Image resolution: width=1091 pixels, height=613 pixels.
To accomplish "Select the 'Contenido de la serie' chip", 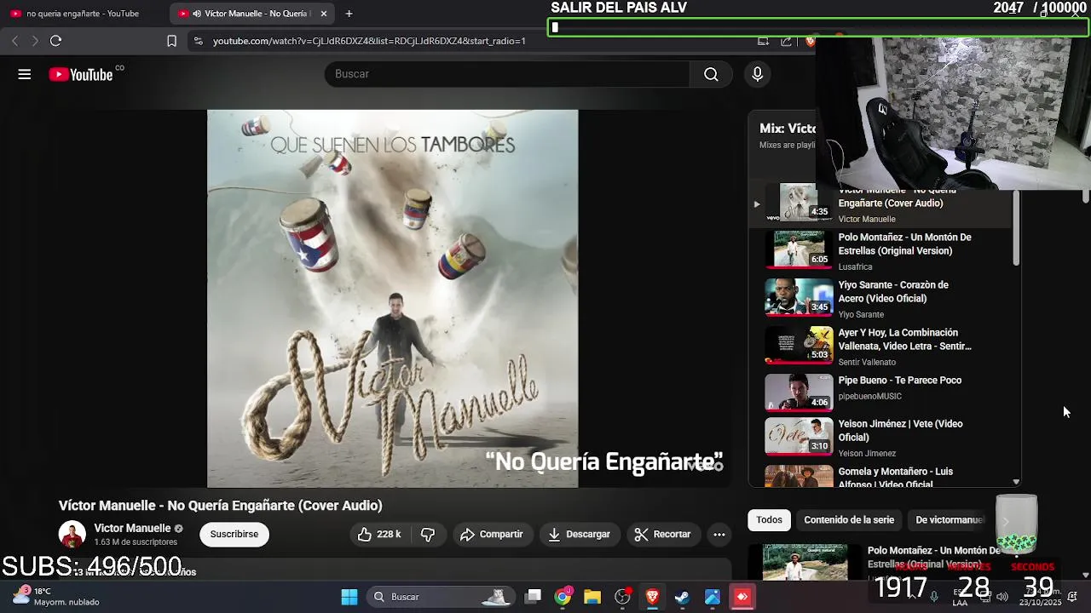I will [x=849, y=519].
